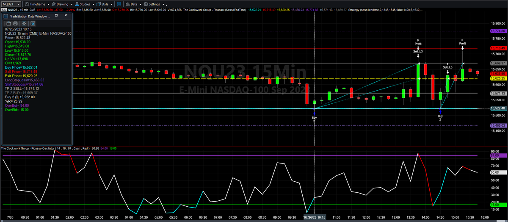Screen dimensions: 508x222
Task: Select the Exit Price=15,620.25 row
Action: click(x=21, y=76)
